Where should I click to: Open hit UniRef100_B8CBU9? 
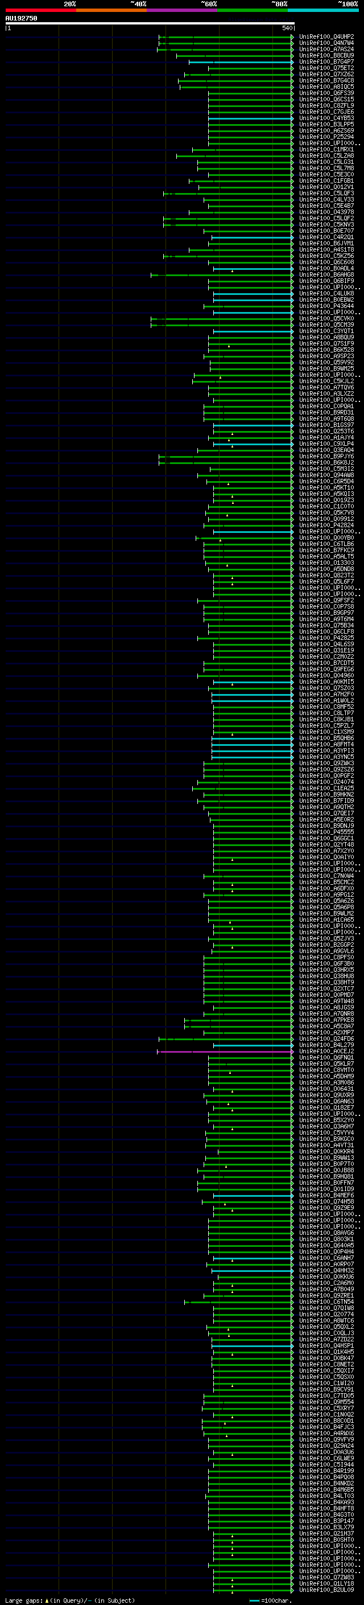[x=326, y=55]
